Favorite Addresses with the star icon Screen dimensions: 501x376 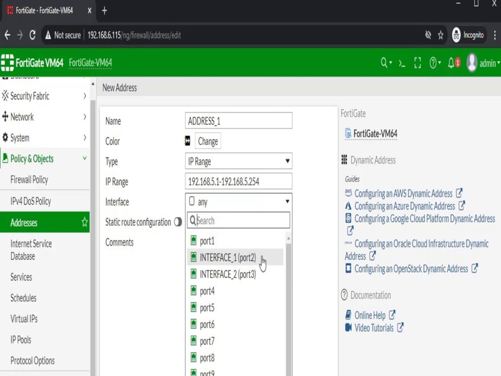pos(84,222)
